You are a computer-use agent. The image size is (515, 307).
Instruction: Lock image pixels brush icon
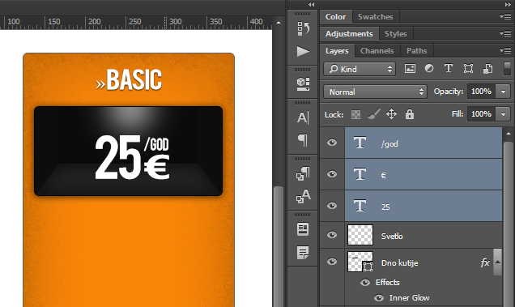[374, 114]
